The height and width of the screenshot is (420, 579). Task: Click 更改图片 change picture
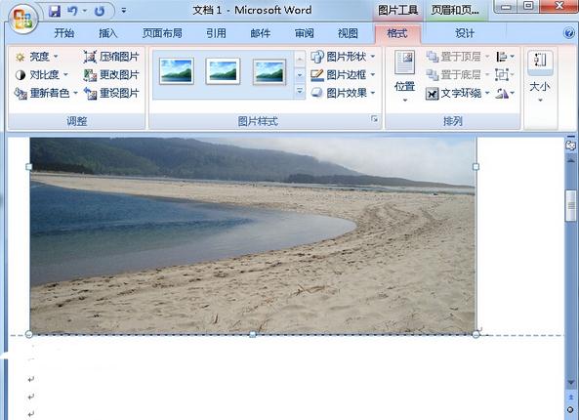[x=110, y=74]
